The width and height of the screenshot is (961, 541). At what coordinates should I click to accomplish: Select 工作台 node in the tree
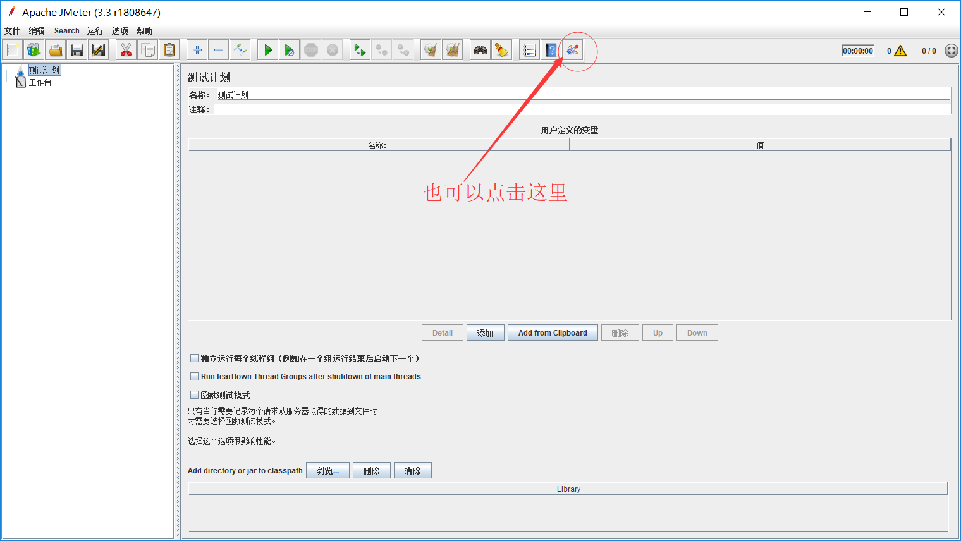click(40, 82)
